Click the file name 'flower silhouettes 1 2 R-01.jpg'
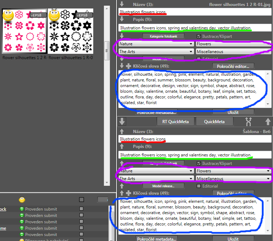 tap(240, 5)
